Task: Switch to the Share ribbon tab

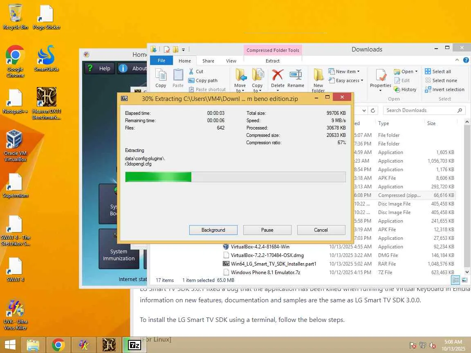Action: coord(208,61)
